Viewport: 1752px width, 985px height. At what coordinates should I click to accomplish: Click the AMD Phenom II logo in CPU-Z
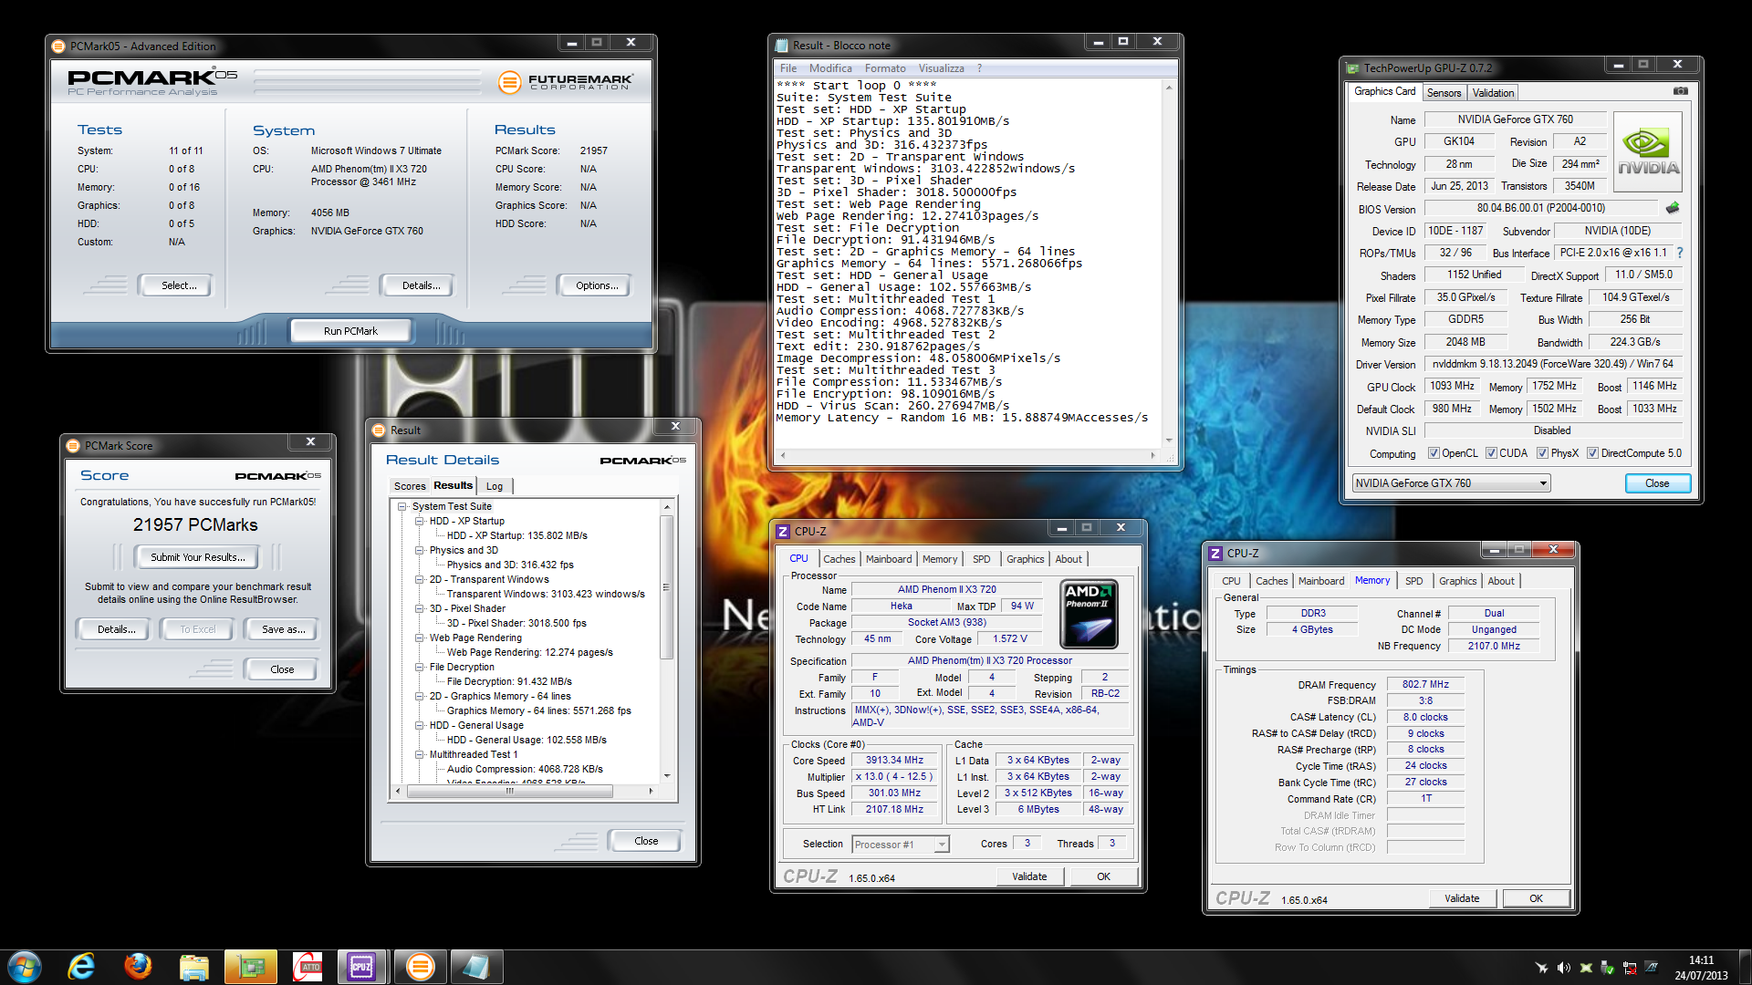coord(1090,615)
